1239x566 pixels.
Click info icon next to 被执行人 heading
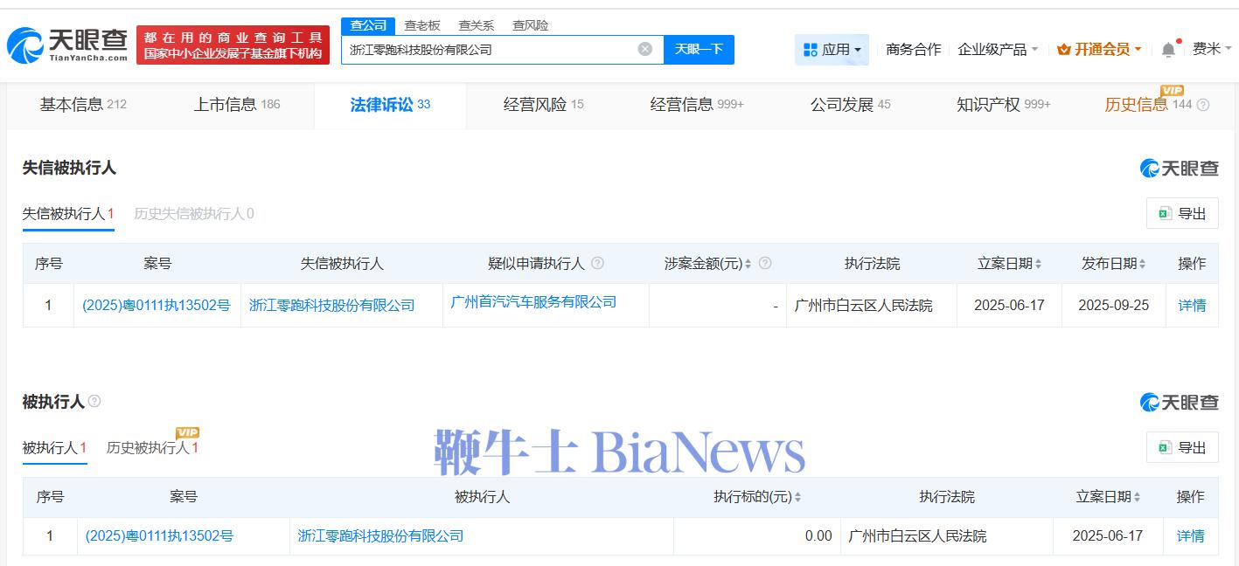94,401
